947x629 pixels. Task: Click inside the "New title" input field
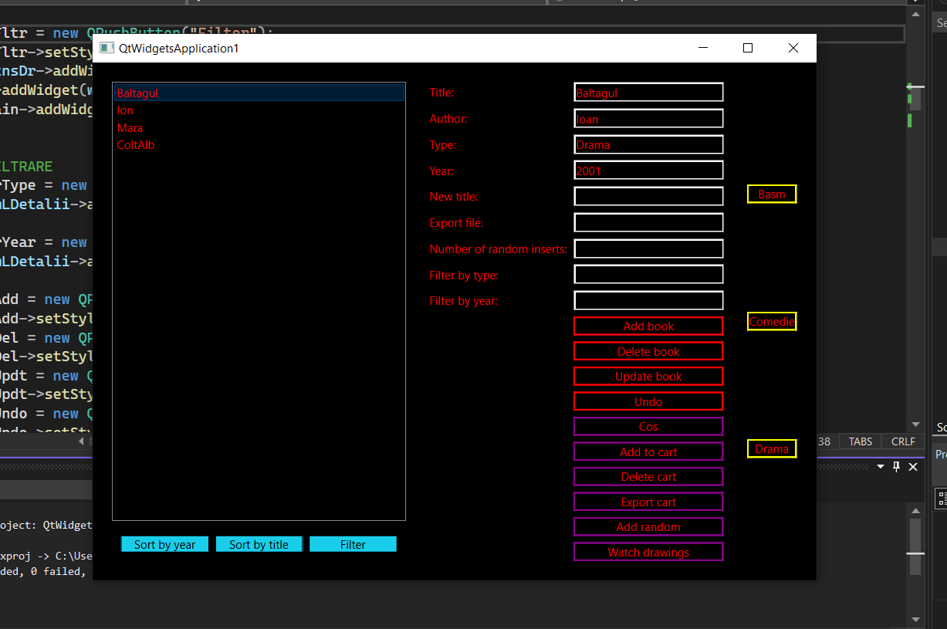coord(648,196)
